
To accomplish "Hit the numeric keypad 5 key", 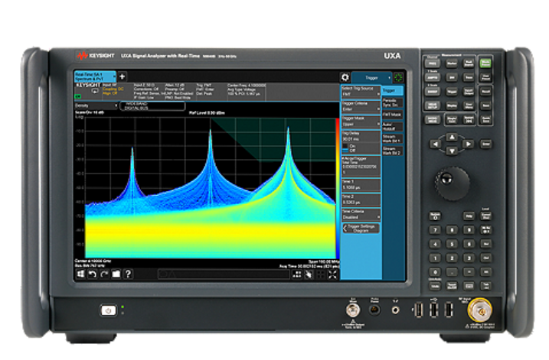I will click(452, 244).
